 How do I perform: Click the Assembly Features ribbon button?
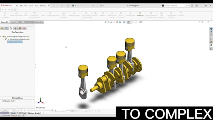(95, 14)
